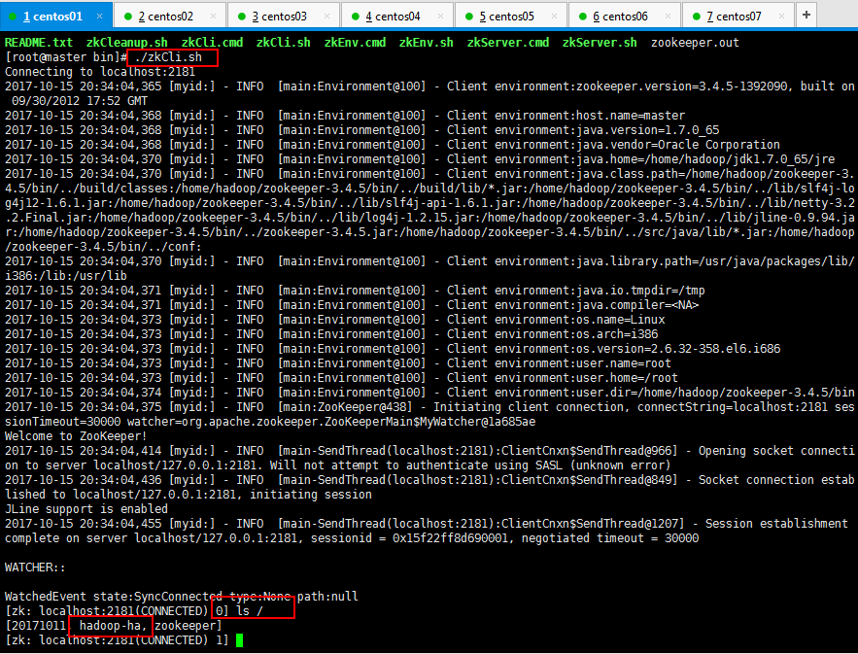
Task: Go to the centos05 tab
Action: 506,16
